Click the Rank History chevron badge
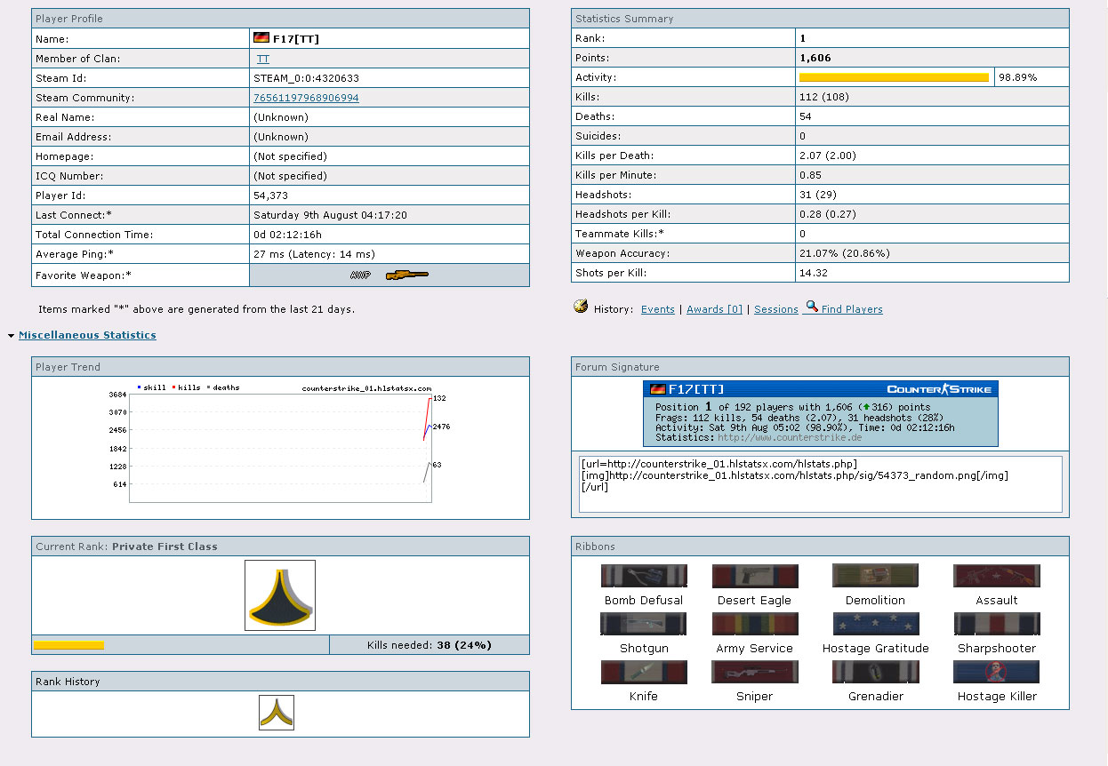The image size is (1108, 766). 277,713
